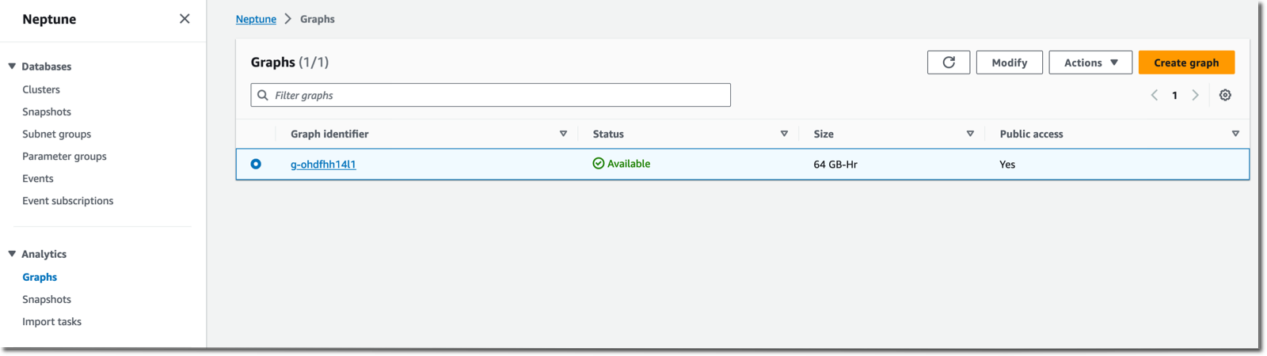Collapse the Analytics section
1267x356 pixels.
click(x=12, y=254)
